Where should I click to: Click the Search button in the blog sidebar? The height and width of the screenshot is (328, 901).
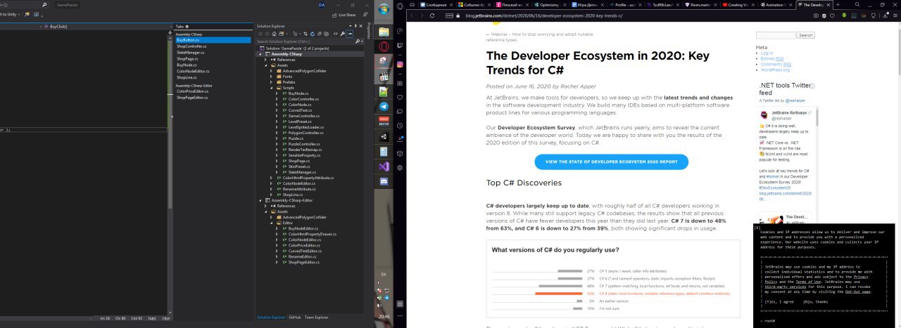(x=805, y=35)
